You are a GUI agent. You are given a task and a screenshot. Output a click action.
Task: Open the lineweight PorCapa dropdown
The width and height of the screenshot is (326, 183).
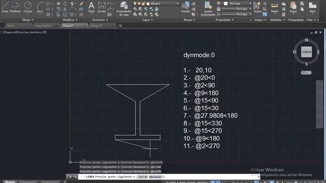(x=250, y=9)
